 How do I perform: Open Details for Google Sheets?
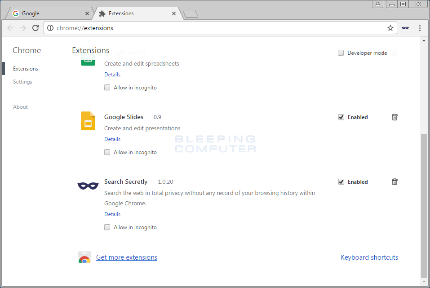point(112,75)
